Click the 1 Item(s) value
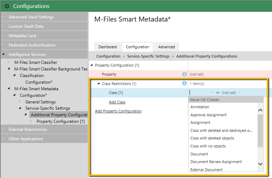This screenshot has width=272, height=178. 197,84
